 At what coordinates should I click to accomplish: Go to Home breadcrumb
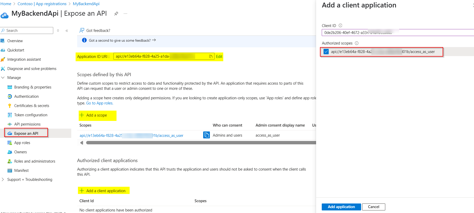(6, 4)
